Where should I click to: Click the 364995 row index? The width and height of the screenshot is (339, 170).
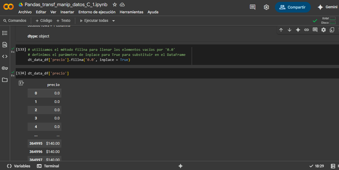36,143
